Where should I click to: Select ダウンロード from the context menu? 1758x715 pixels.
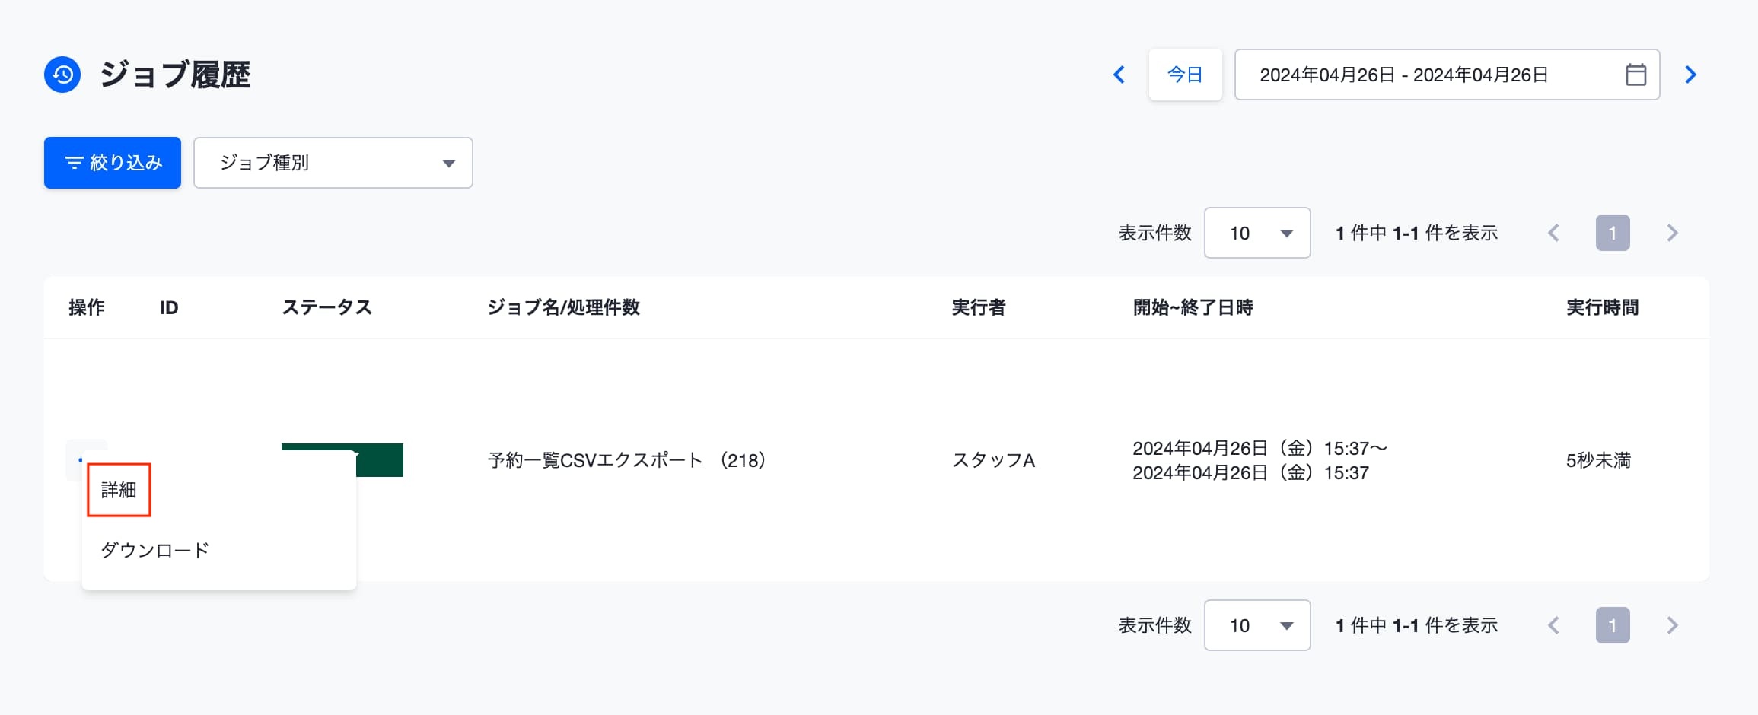coord(154,550)
